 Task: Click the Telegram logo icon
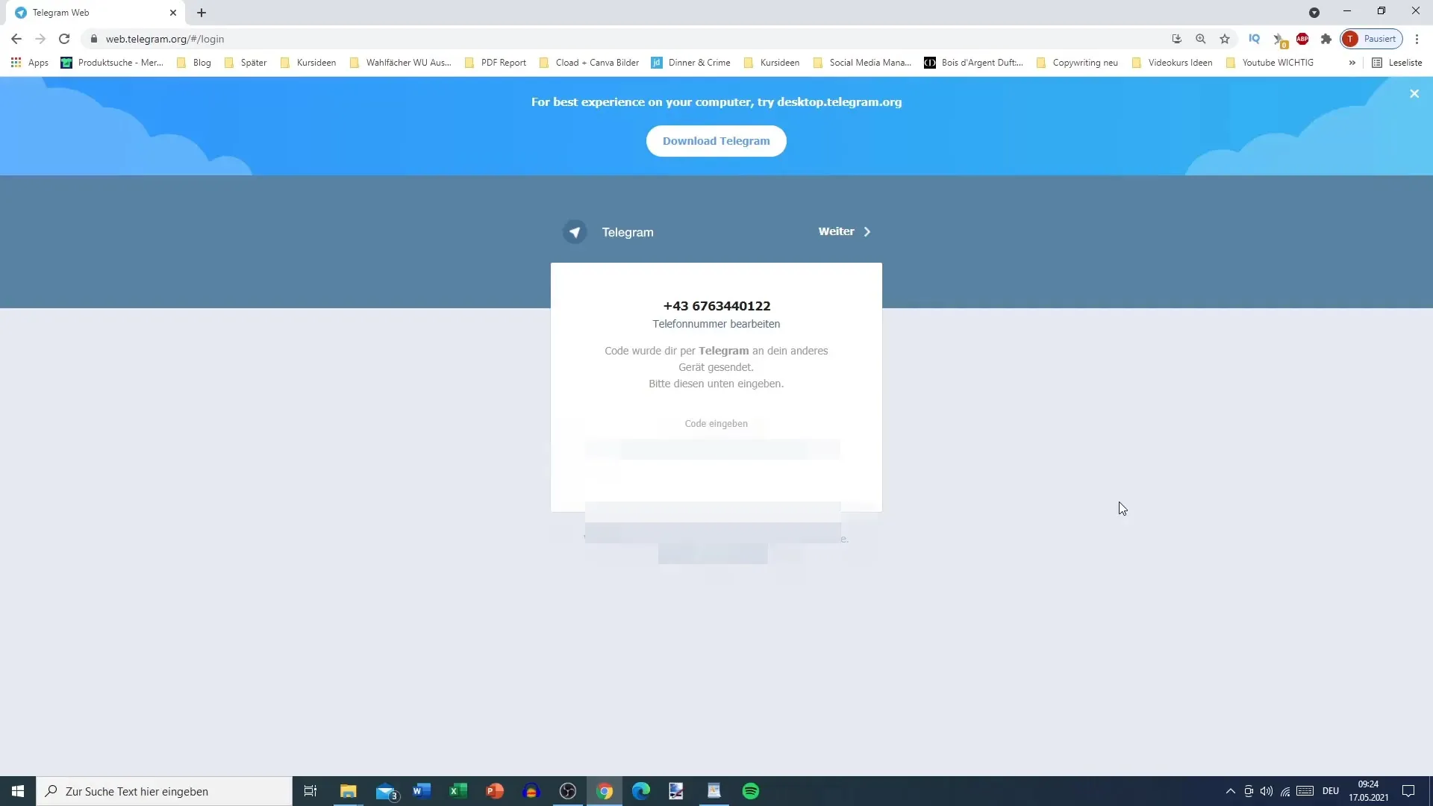pyautogui.click(x=575, y=231)
